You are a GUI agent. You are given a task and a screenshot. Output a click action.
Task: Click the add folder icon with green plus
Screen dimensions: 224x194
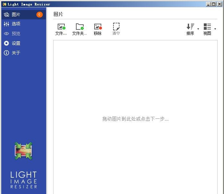click(80, 27)
